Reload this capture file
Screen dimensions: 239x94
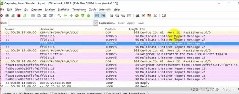tap(51, 16)
